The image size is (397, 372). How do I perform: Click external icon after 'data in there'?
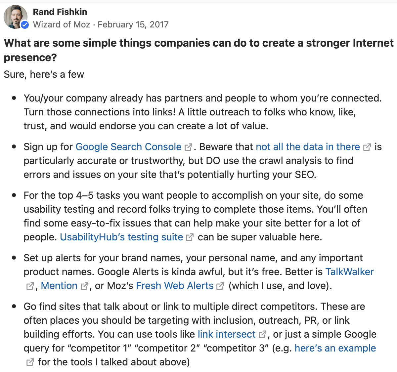coord(367,147)
